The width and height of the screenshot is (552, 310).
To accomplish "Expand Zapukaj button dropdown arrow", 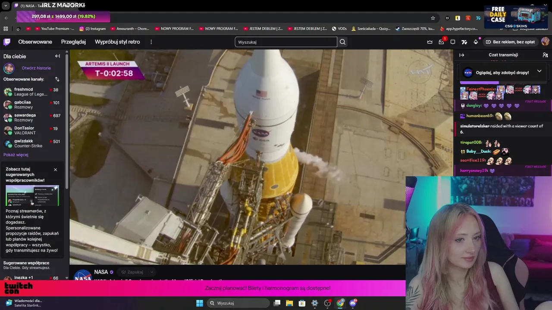I will (x=151, y=272).
